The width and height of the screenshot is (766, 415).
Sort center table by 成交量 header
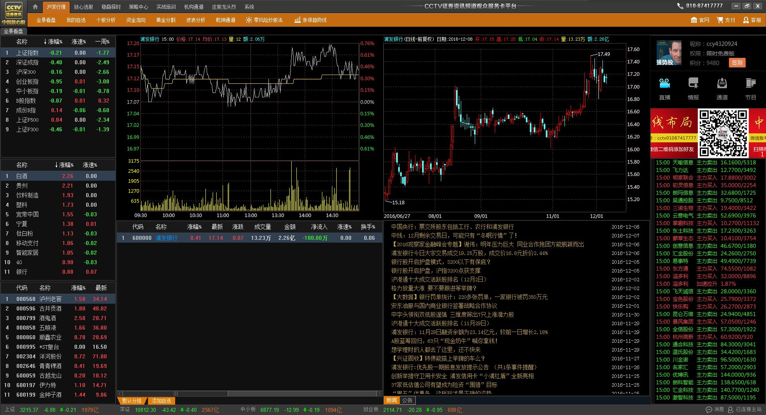click(263, 227)
